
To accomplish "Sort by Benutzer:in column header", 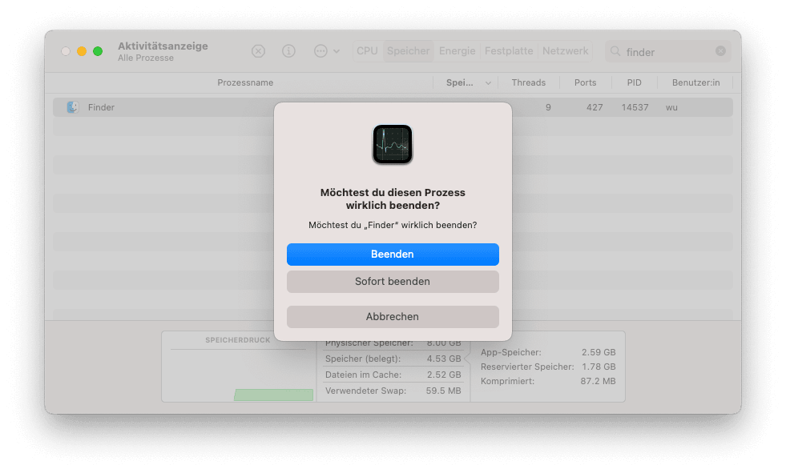I will pyautogui.click(x=695, y=82).
